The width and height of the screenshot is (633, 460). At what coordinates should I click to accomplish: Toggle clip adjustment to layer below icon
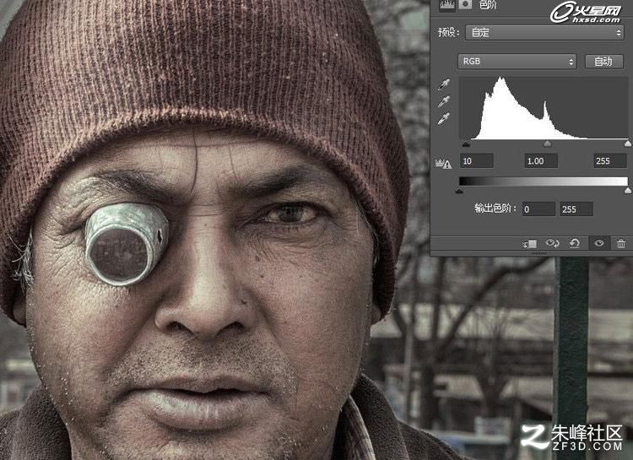[x=530, y=244]
